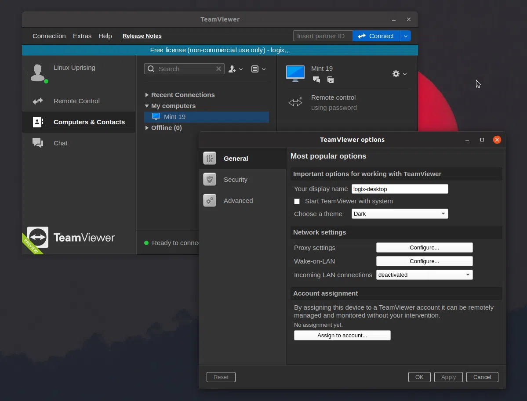
Task: Click the Free license banner
Action: (220, 50)
